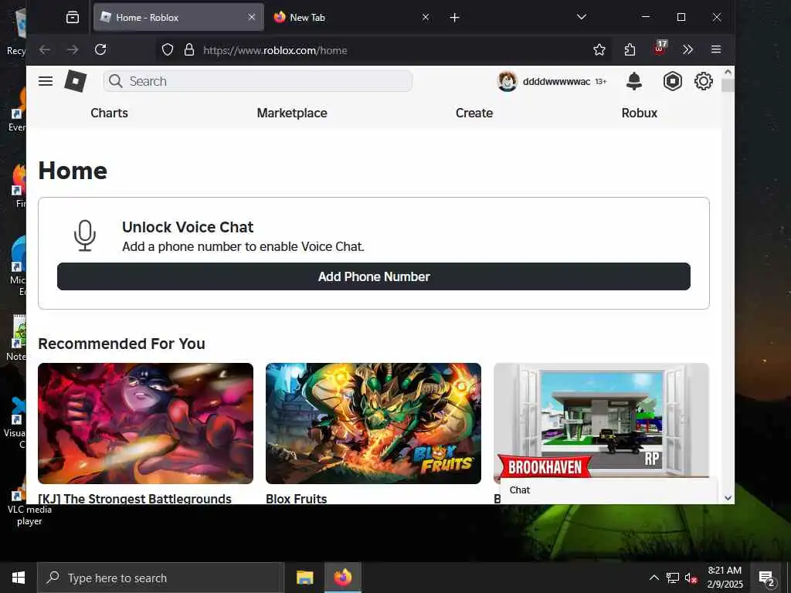Open the taskbar clock showing 8:21 AM
791x593 pixels.
tap(725, 578)
